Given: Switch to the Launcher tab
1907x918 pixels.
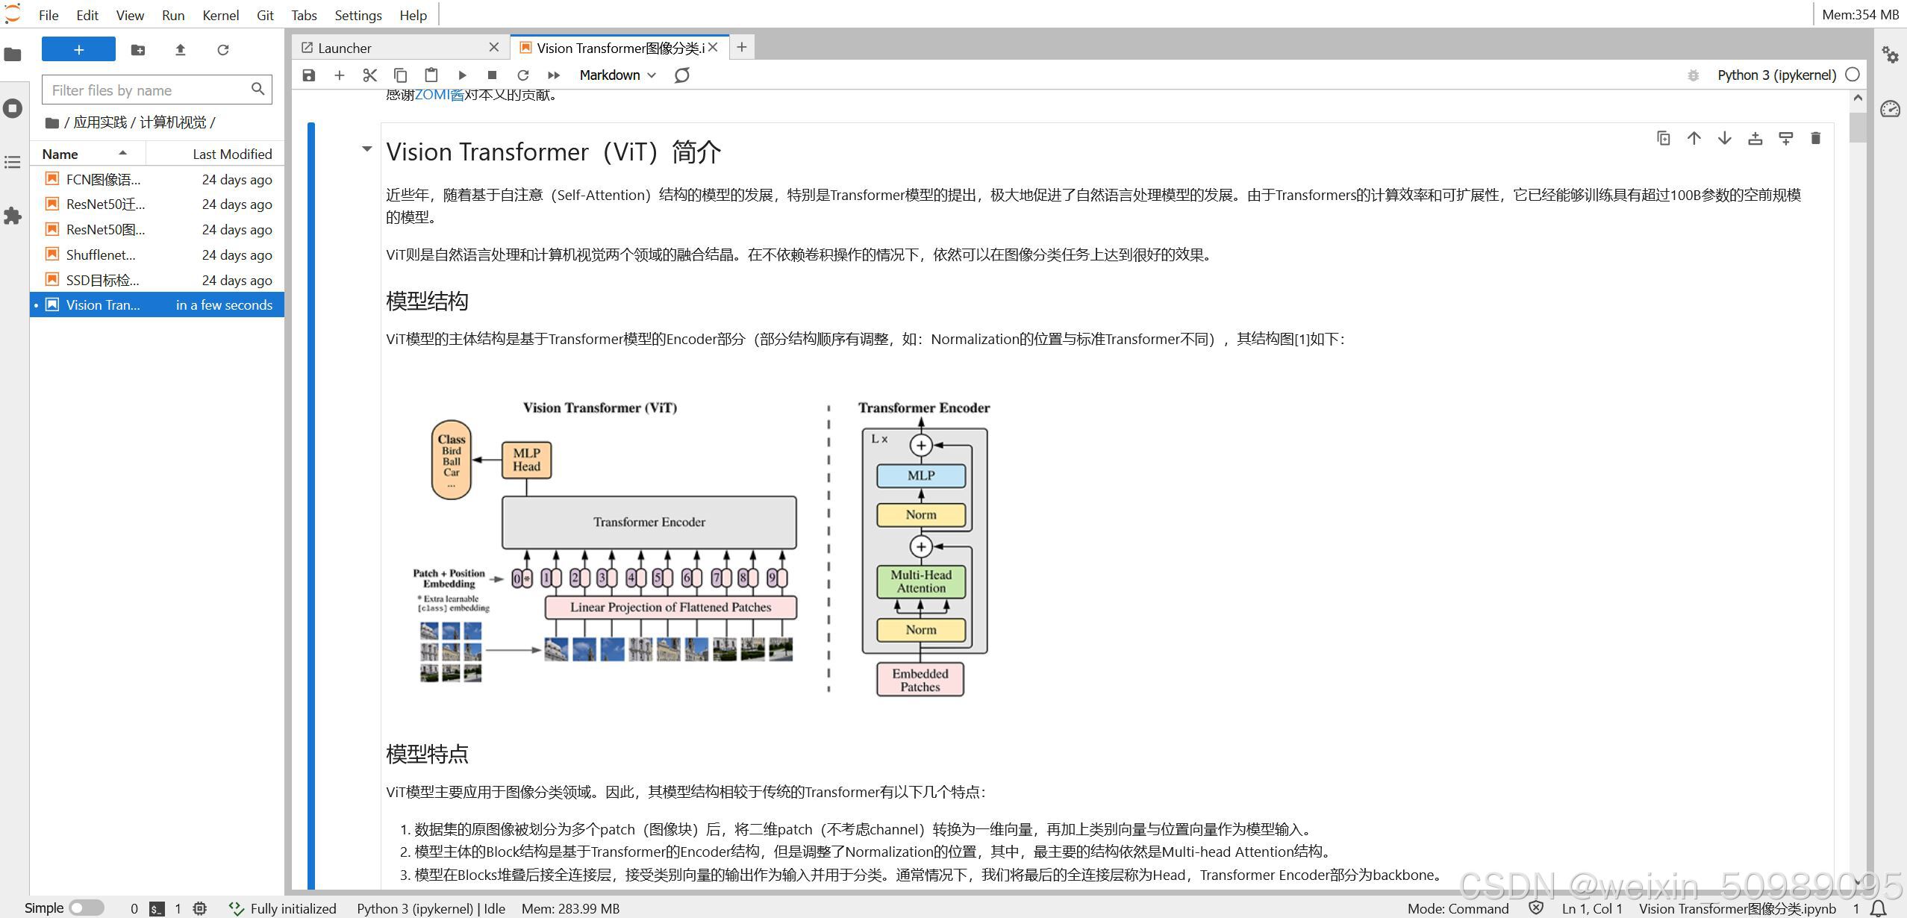Looking at the screenshot, I should pyautogui.click(x=401, y=48).
